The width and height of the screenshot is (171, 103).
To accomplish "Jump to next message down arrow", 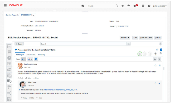I will [159, 59].
